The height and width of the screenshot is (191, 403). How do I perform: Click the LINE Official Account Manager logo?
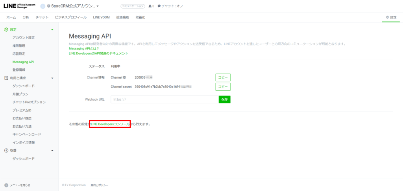(x=20, y=6)
